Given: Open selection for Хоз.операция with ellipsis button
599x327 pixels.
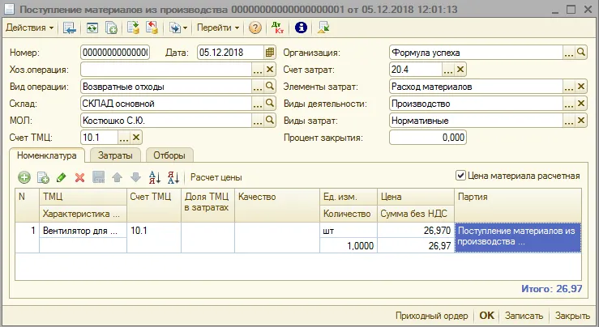Looking at the screenshot, I should pyautogui.click(x=258, y=70).
